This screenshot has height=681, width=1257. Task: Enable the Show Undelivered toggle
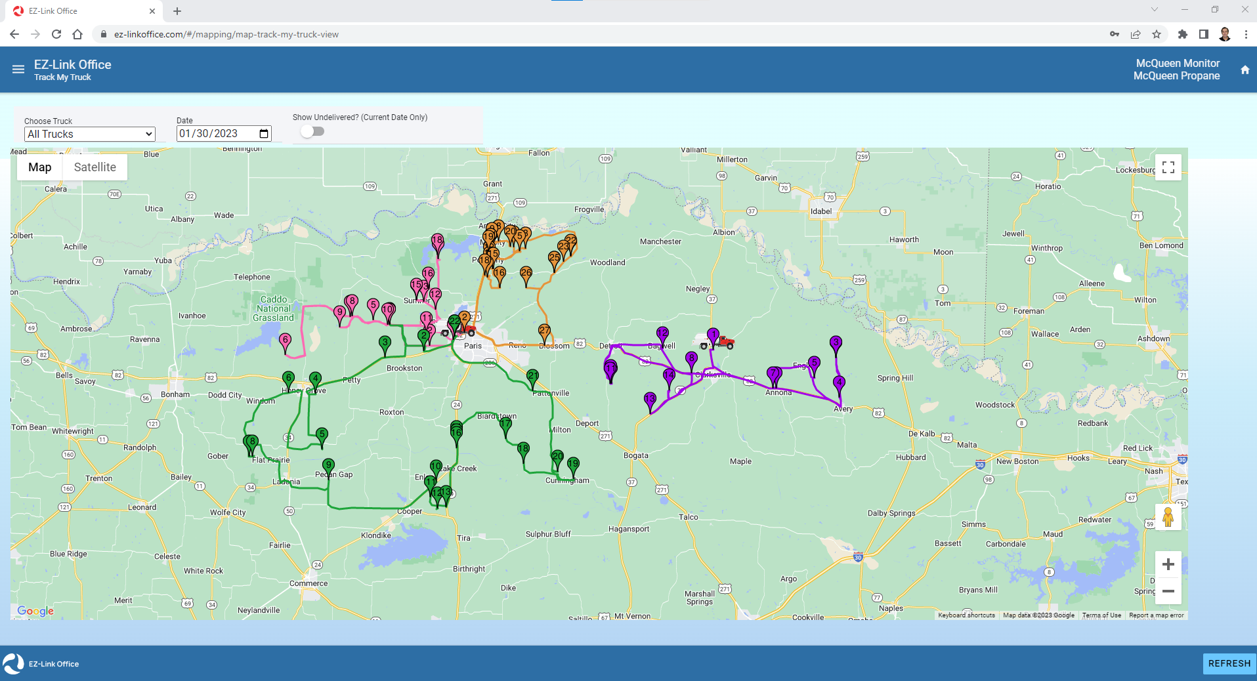coord(311,131)
